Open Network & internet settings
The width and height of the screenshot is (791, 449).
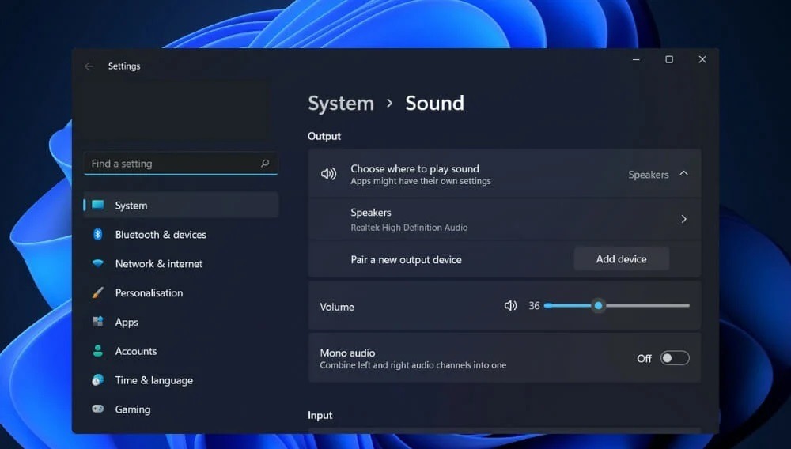pyautogui.click(x=180, y=263)
